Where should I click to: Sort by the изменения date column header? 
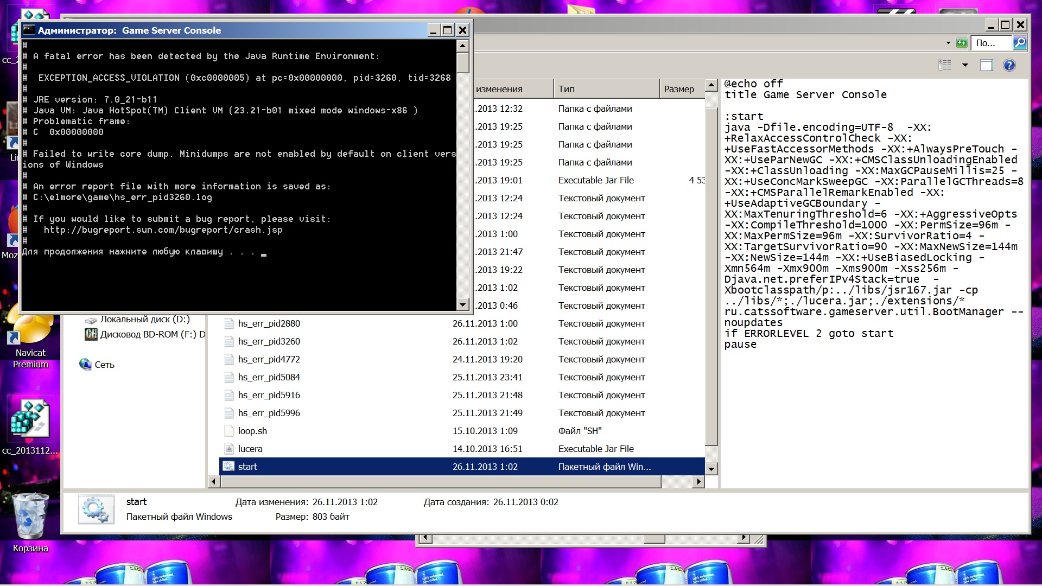513,89
